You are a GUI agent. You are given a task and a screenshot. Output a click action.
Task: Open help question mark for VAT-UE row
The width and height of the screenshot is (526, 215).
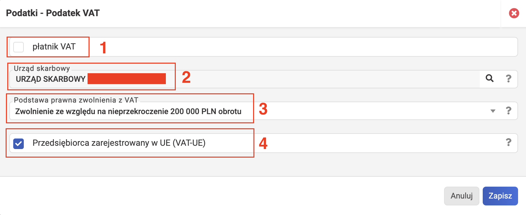point(508,142)
